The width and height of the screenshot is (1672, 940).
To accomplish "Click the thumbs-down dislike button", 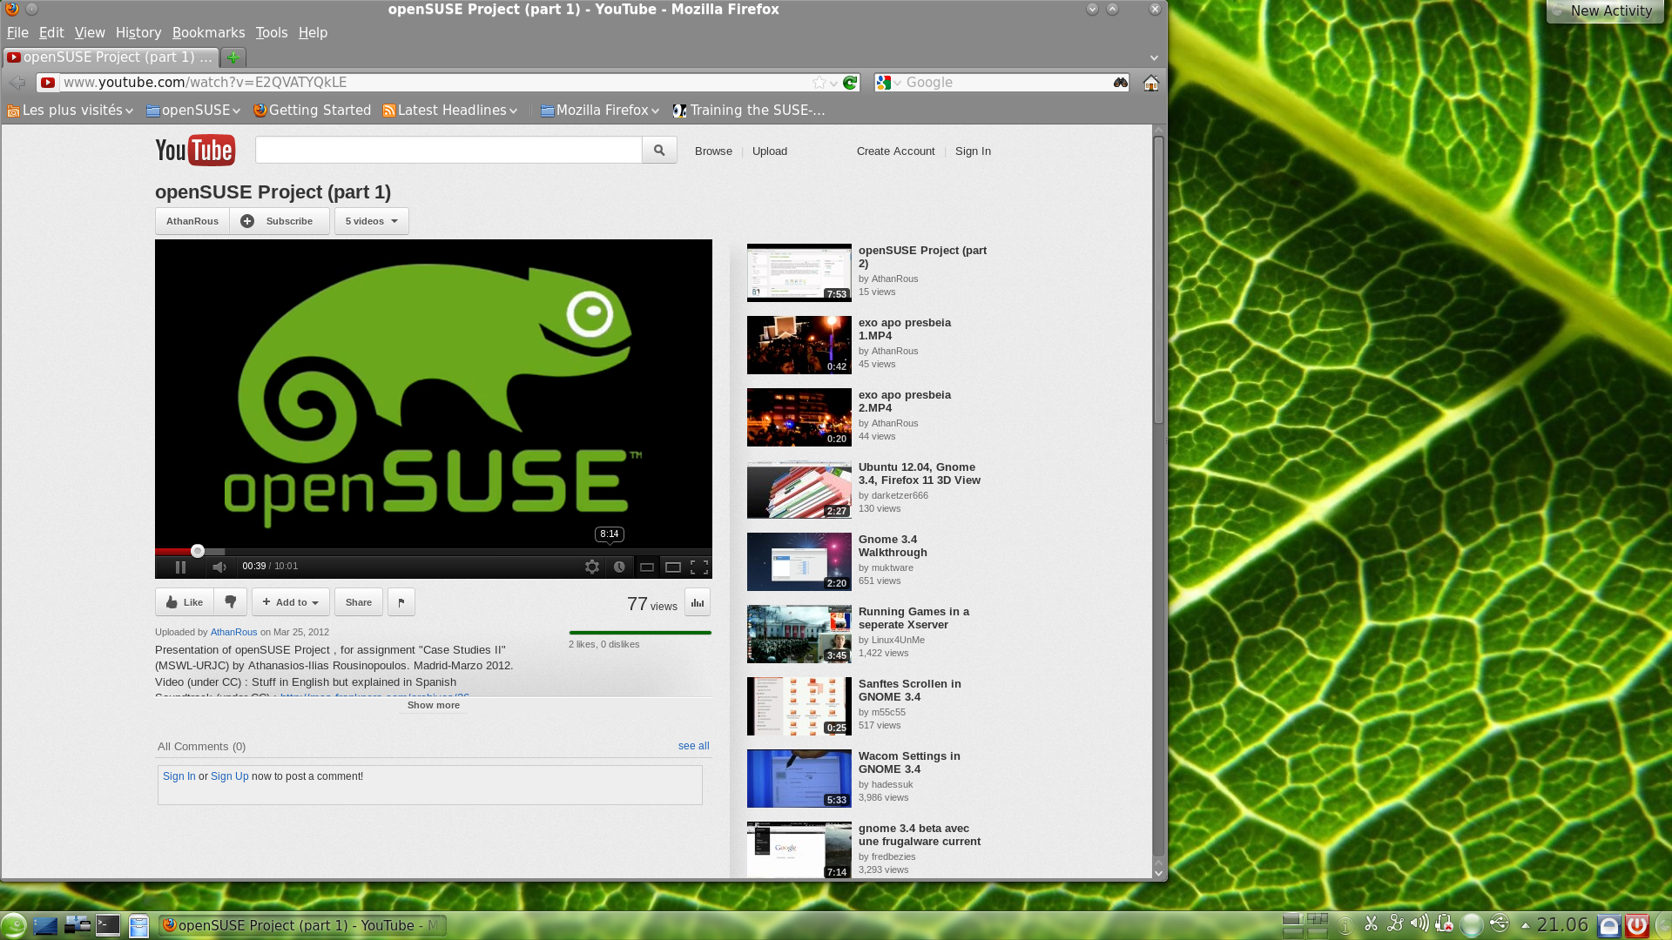I will [x=231, y=602].
